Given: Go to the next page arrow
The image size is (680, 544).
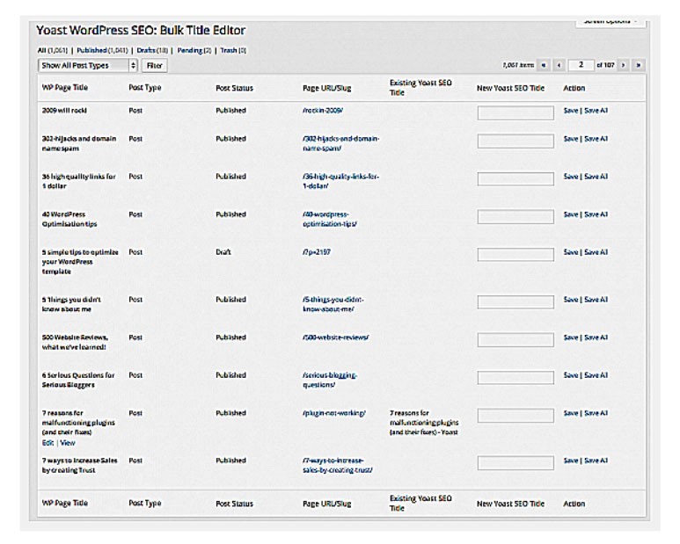Looking at the screenshot, I should click(x=625, y=65).
